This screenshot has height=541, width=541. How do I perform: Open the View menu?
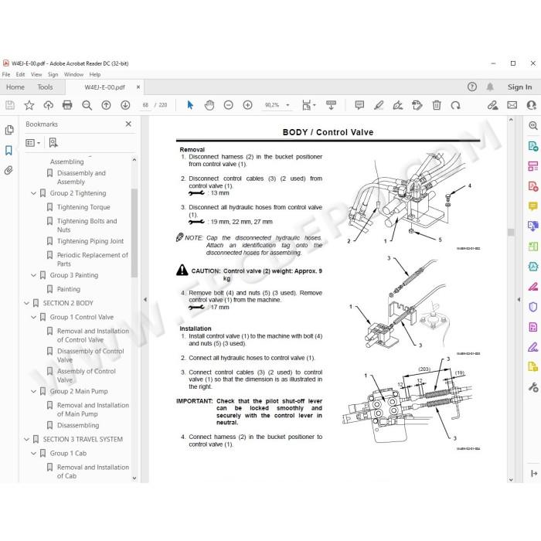tap(36, 74)
